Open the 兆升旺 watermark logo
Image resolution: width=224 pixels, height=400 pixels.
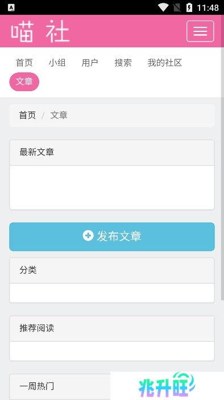coord(167,385)
